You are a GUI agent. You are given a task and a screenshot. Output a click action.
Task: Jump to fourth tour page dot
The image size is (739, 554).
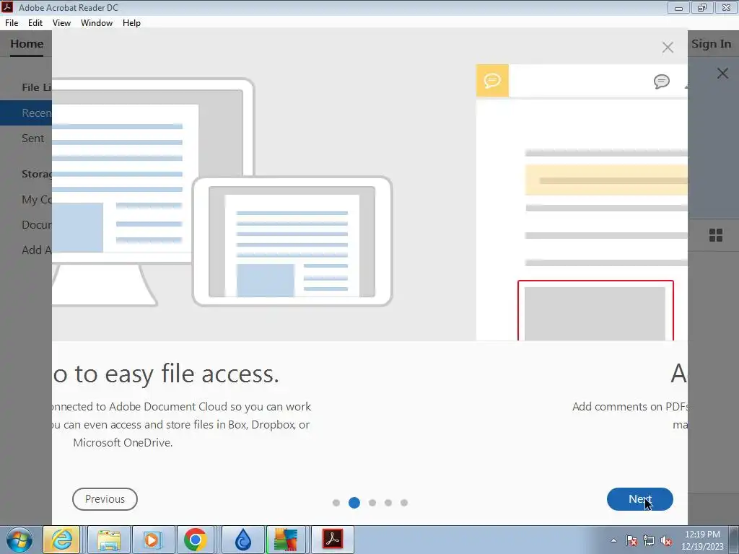click(x=388, y=503)
